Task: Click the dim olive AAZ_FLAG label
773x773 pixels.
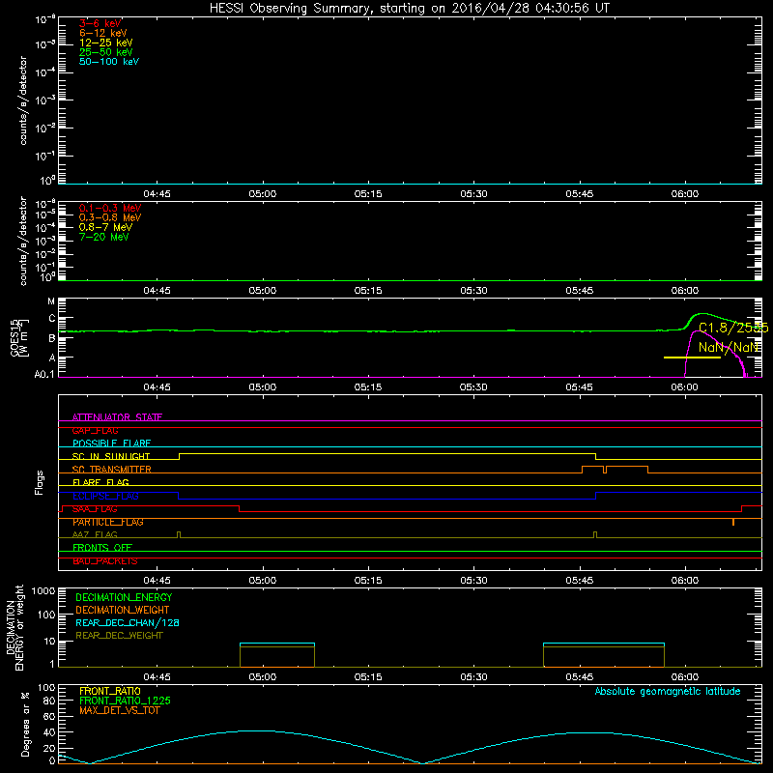Action: [95, 535]
